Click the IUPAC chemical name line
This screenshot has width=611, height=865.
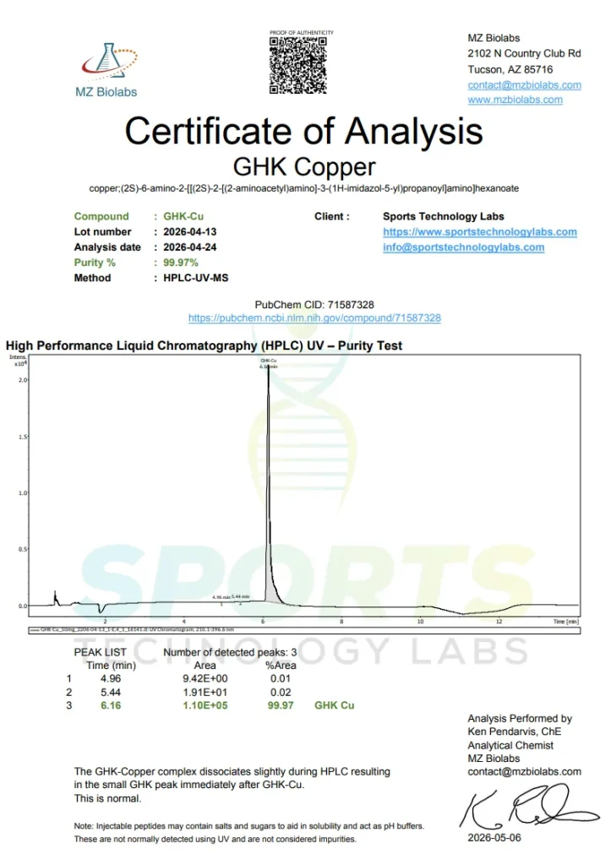tap(304, 188)
